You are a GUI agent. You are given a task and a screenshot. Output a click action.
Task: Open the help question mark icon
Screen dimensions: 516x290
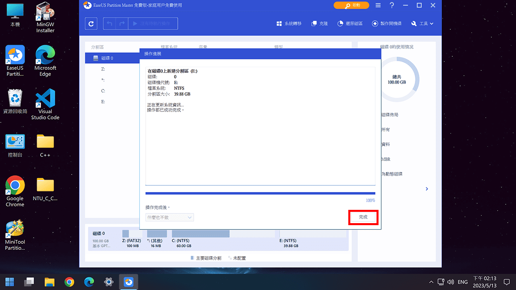(391, 5)
